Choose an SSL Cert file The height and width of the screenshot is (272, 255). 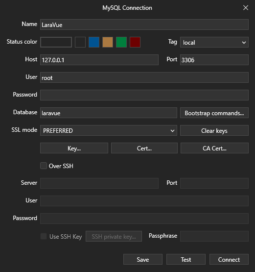pyautogui.click(x=144, y=148)
